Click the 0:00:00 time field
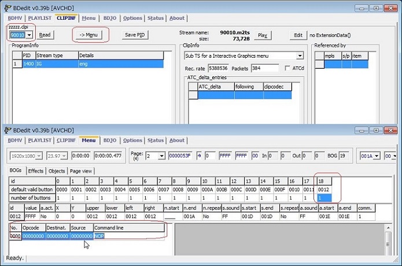402x266 pixels. click(x=81, y=156)
